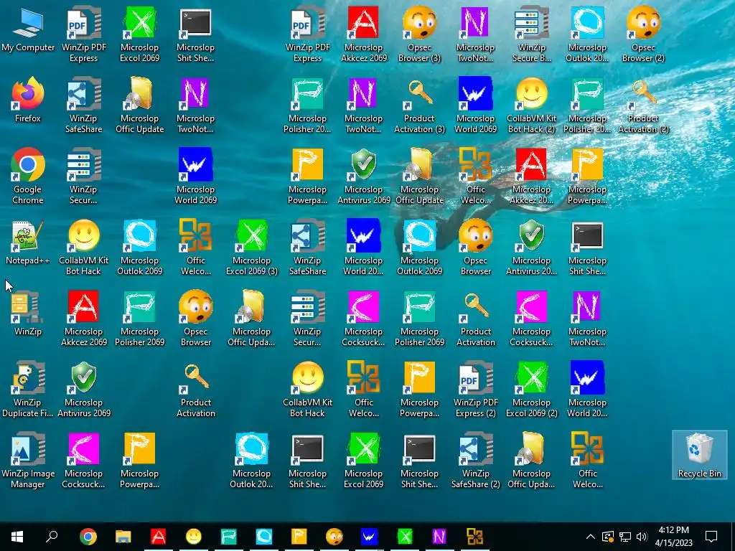The height and width of the screenshot is (551, 735).
Task: Open the teal Polisher P taskbar icon
Action: pyautogui.click(x=228, y=537)
